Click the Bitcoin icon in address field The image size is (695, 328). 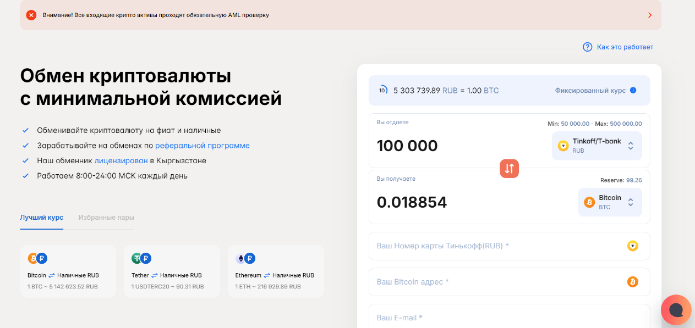pos(632,282)
